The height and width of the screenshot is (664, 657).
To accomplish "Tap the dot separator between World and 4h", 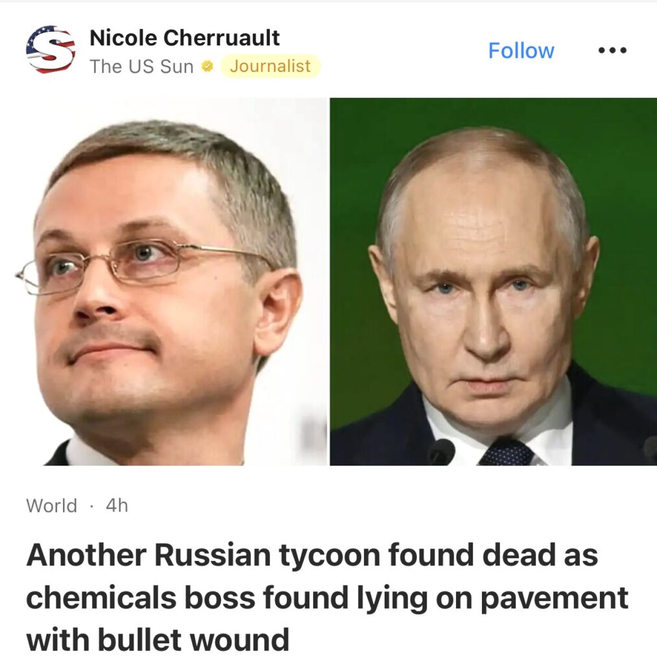I will [91, 506].
